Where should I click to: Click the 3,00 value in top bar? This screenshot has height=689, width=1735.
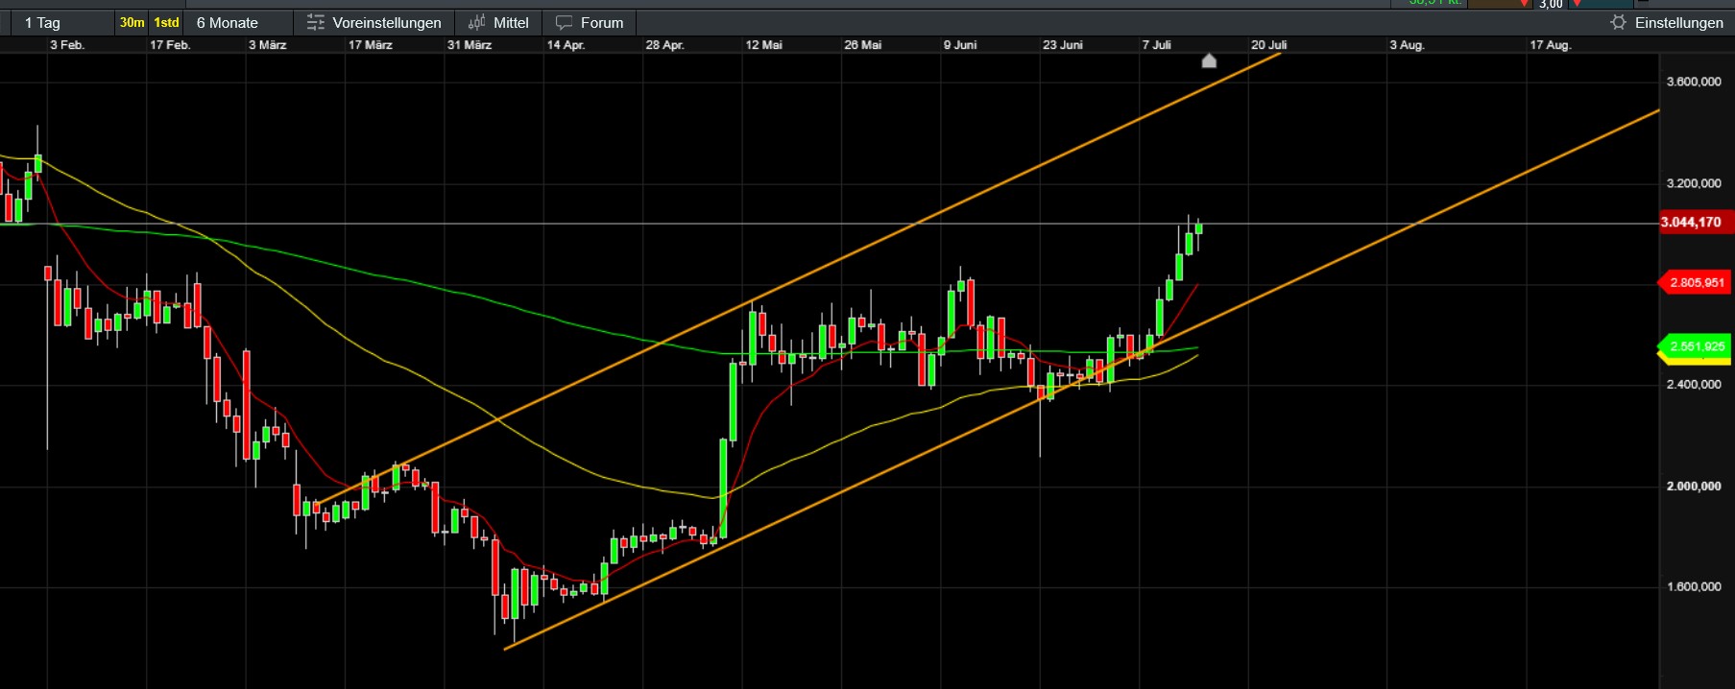[1551, 4]
